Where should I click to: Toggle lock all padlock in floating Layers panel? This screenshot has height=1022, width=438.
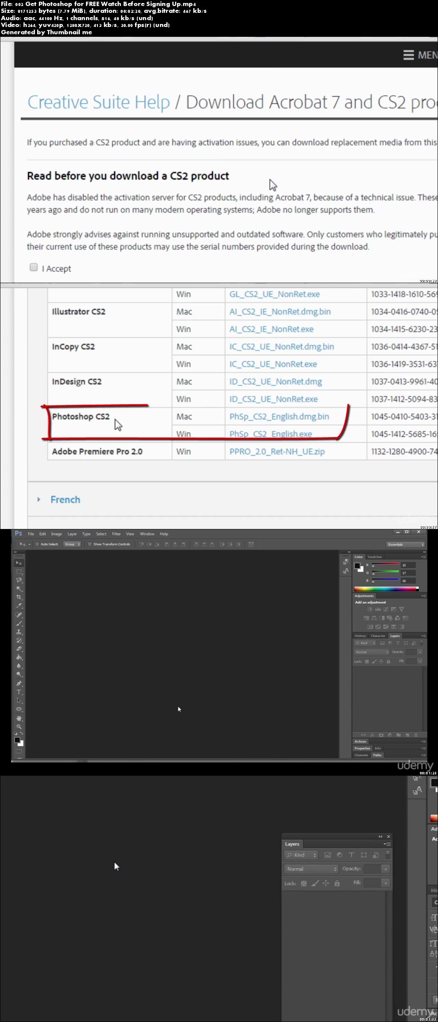click(x=337, y=883)
